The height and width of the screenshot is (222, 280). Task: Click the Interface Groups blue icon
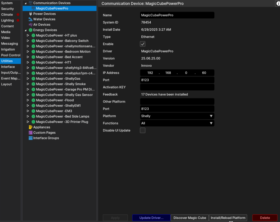point(30,138)
